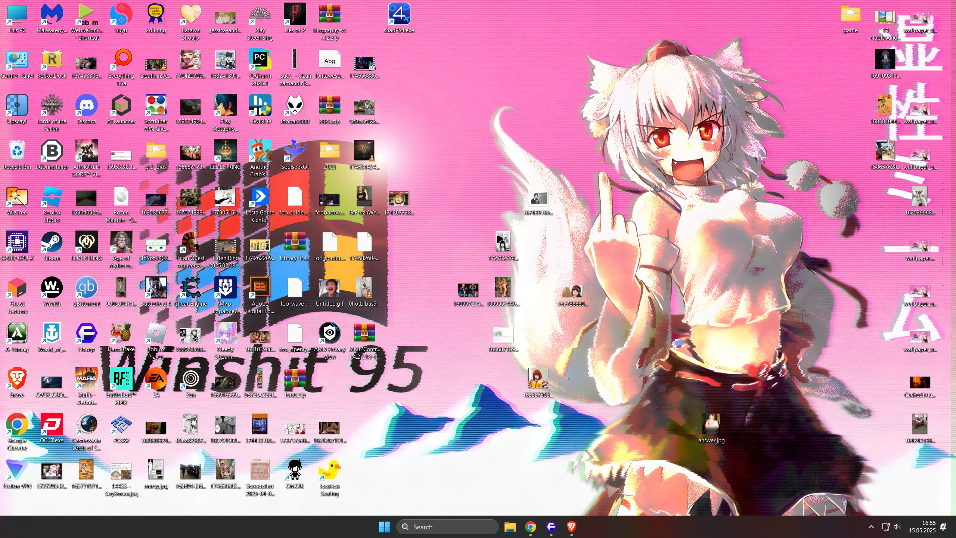The height and width of the screenshot is (538, 956).
Task: Launch WizTree shortcut
Action: tap(17, 201)
